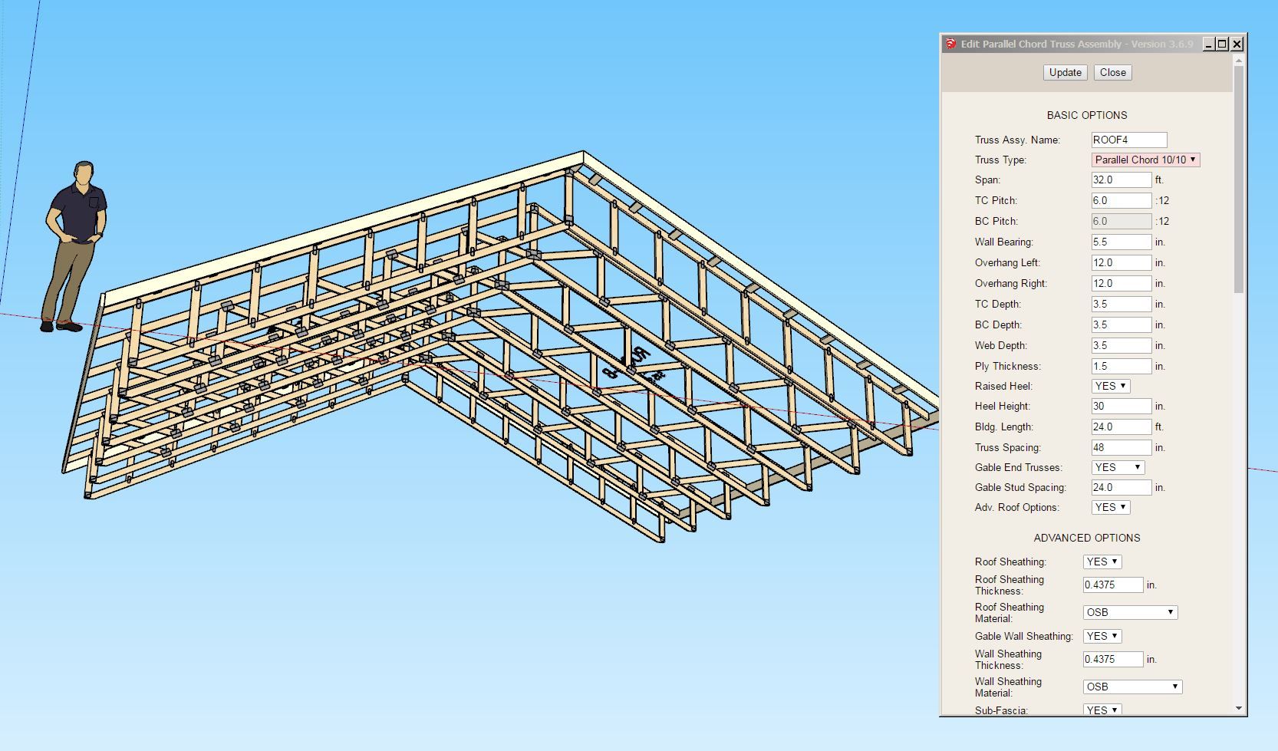Open the Truss Type dropdown

coord(1145,160)
